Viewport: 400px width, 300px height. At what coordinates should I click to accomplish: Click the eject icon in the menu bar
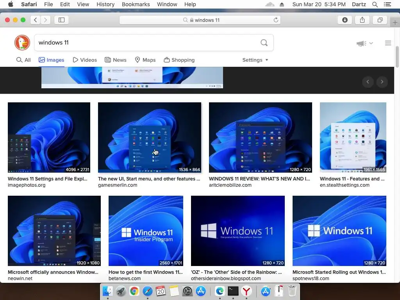[x=282, y=4]
